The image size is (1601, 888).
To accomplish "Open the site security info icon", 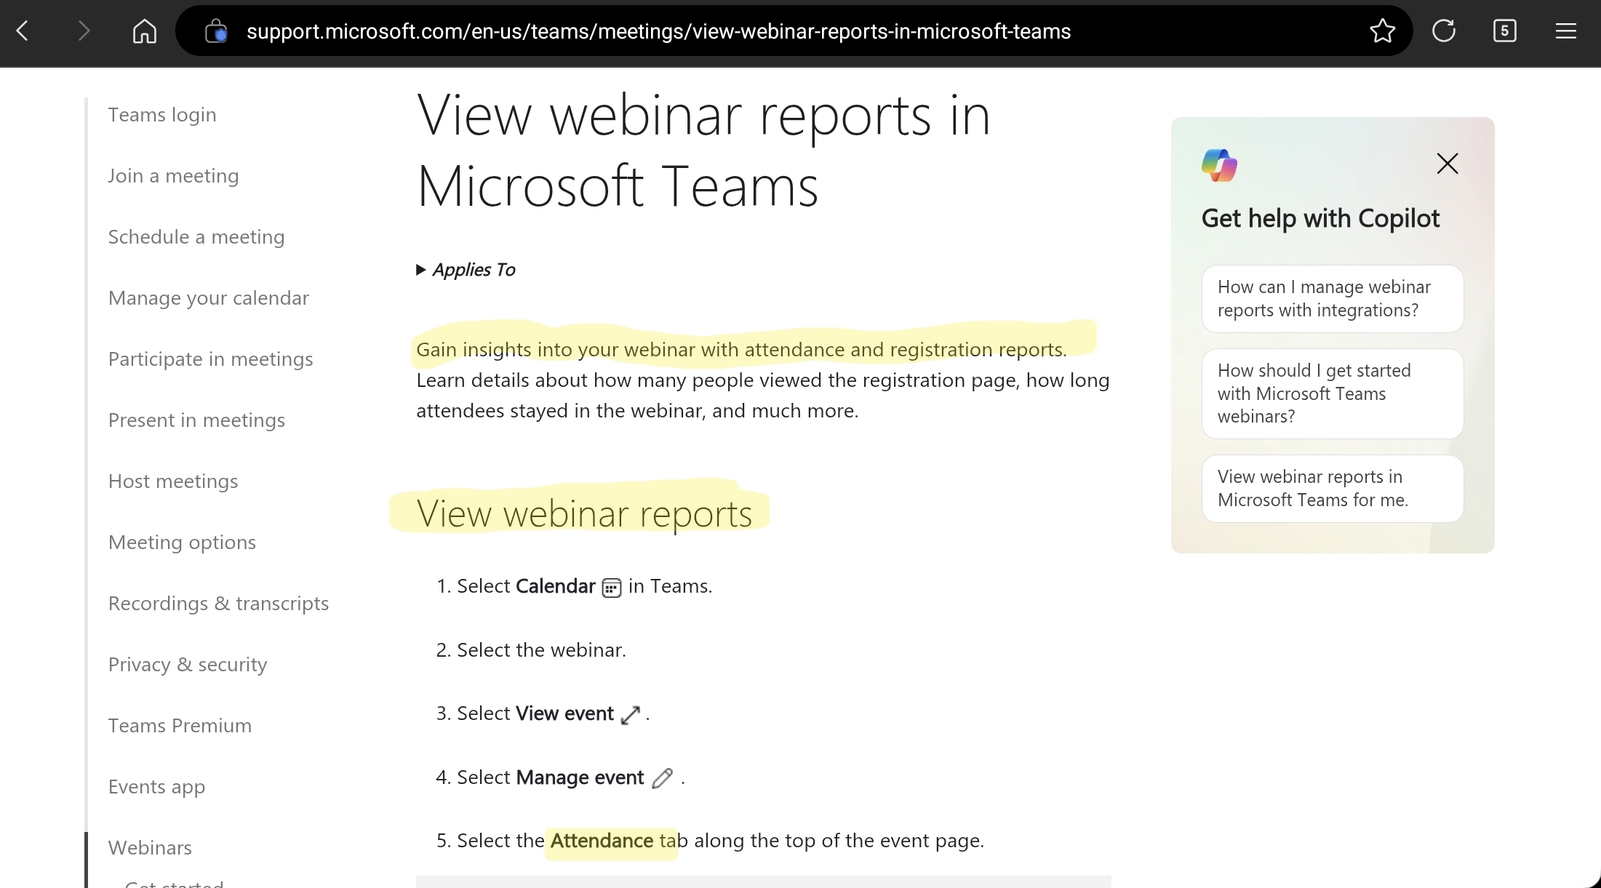I will point(216,31).
